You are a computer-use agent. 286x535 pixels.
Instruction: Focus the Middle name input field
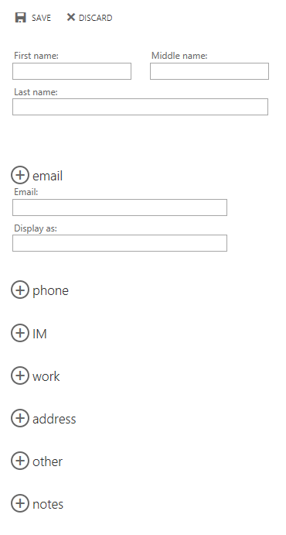coord(209,71)
